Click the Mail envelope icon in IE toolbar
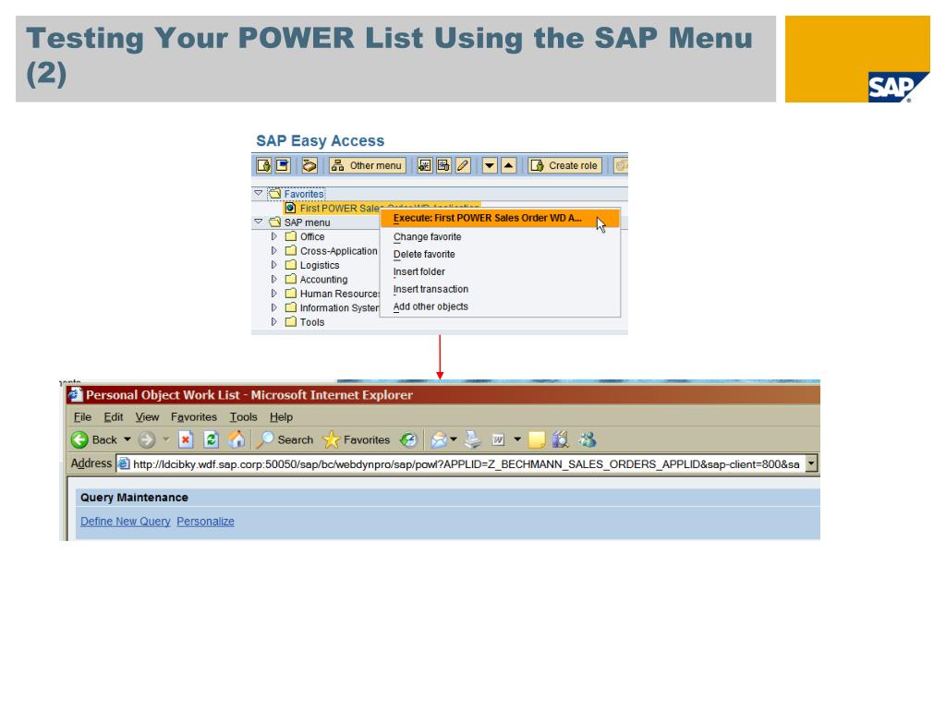The height and width of the screenshot is (709, 946). click(439, 440)
